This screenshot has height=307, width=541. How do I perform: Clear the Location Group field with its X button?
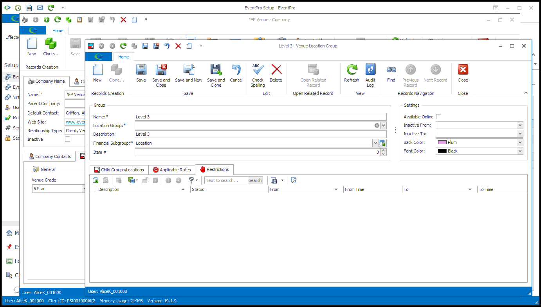[x=377, y=125]
